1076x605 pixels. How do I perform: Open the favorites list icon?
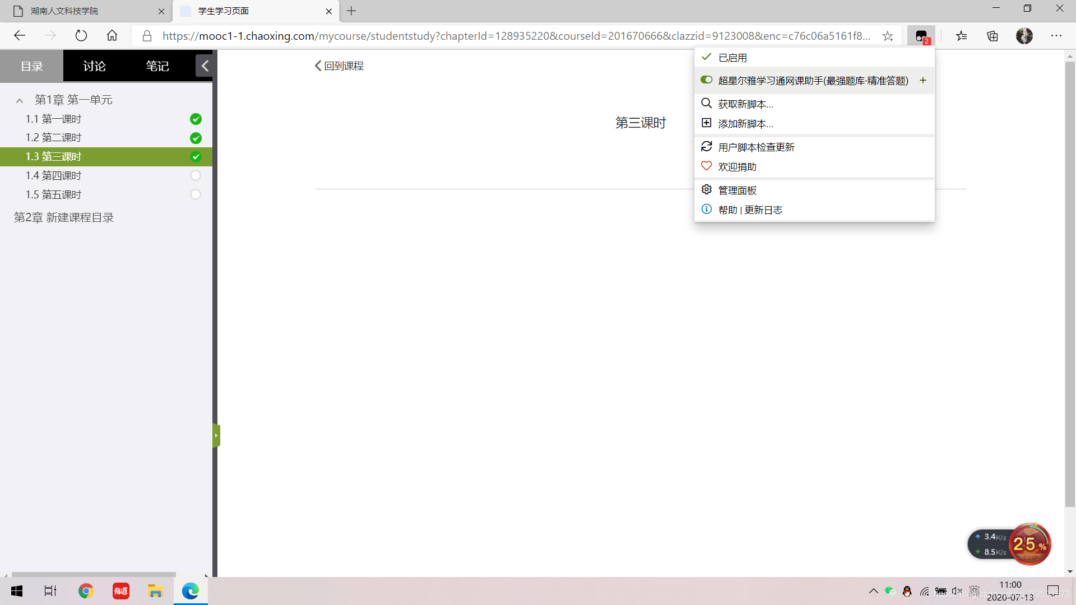[x=962, y=36]
